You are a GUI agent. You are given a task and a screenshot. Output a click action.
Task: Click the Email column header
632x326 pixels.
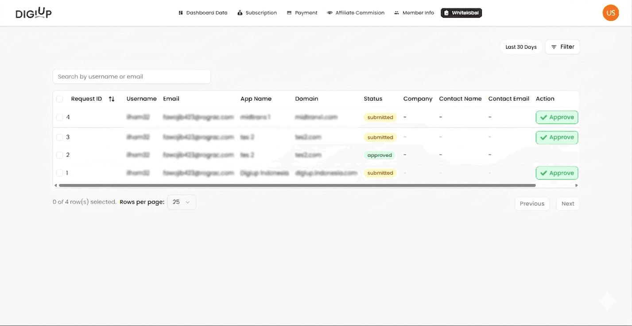171,99
